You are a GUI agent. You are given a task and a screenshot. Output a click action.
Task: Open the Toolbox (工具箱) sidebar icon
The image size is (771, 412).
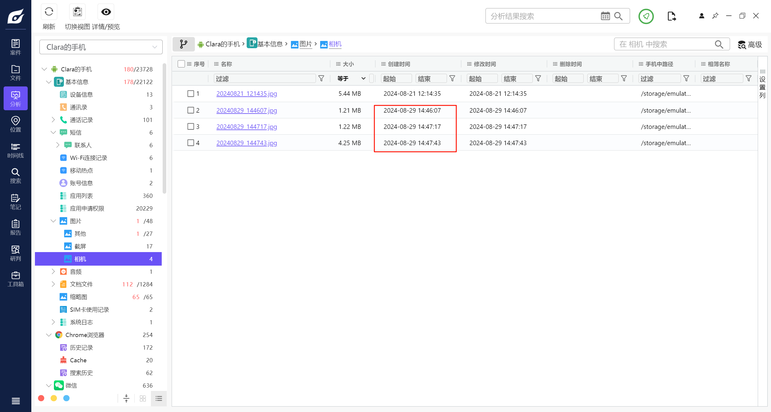coord(15,279)
